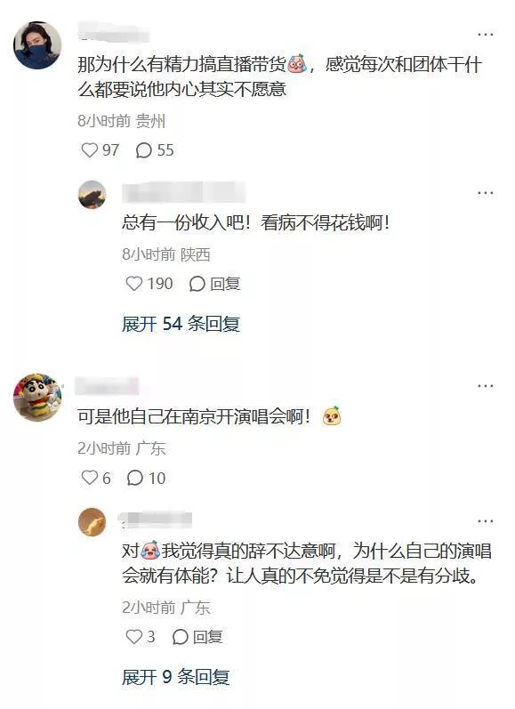Screen dimensions: 515x709
Task: Reply to the Guangdong reply via 回复
Action: point(197,637)
